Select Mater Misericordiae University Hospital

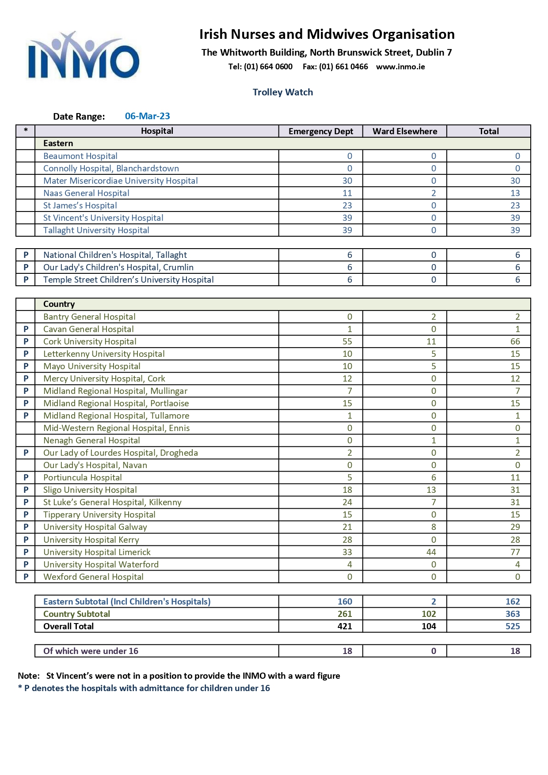121,181
